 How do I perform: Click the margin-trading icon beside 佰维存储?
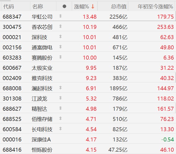60,118
